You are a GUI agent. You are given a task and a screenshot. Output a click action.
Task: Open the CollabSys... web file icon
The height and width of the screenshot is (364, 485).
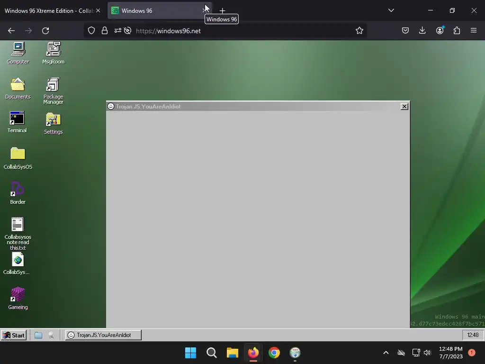[x=17, y=264]
